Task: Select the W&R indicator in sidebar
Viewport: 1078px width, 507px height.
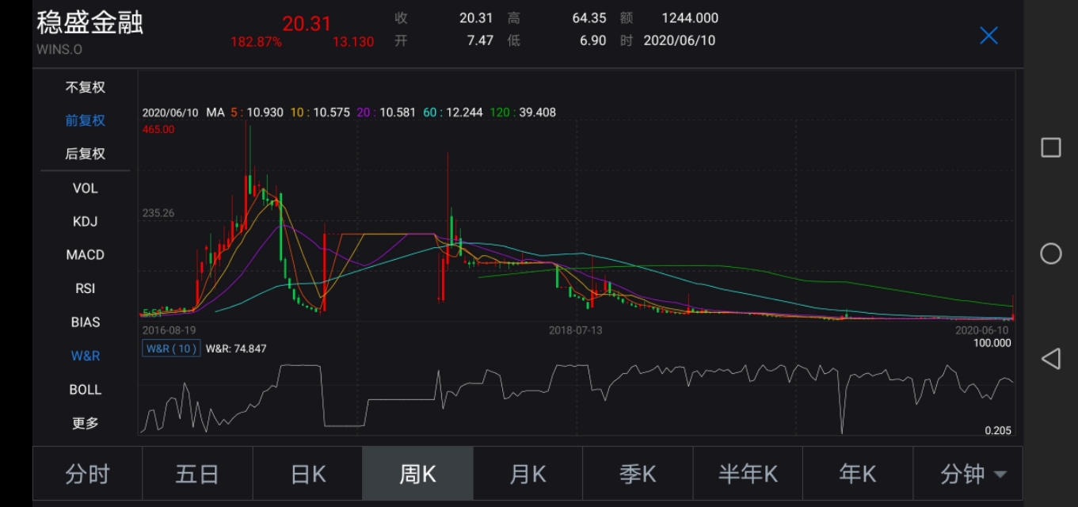Action: tap(85, 356)
